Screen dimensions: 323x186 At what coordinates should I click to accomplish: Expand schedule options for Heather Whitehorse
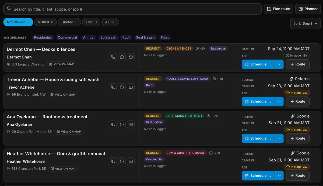click(279, 176)
